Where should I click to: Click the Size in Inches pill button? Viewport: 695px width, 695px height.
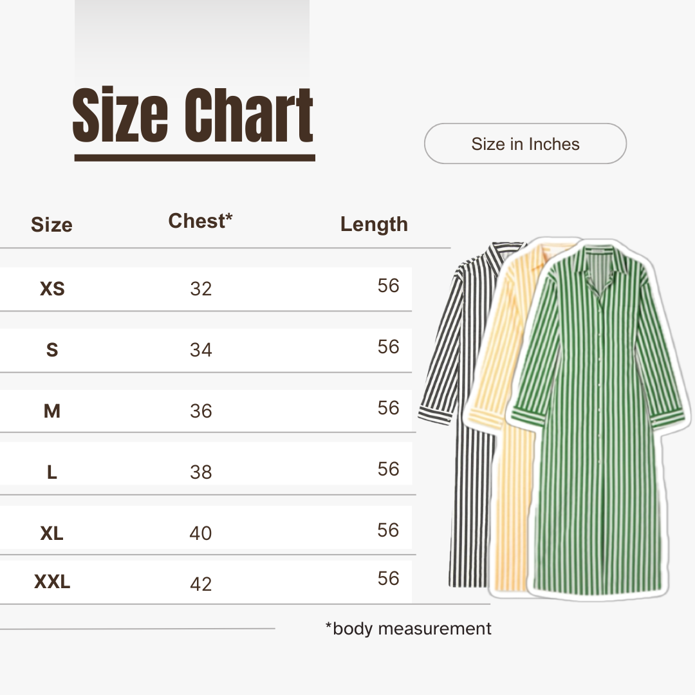coord(525,144)
